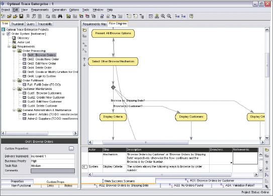Click the zoom out magnifier icon
The image size is (273, 196).
pos(169,17)
